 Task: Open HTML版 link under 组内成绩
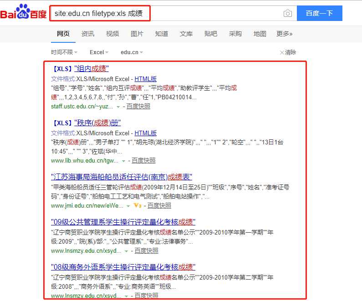tap(145, 79)
